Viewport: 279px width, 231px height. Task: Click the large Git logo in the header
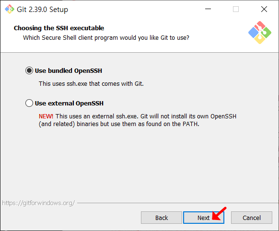pyautogui.click(x=260, y=33)
